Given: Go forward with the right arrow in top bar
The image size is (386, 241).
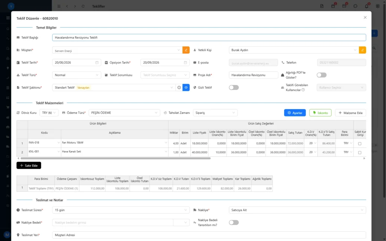Looking at the screenshot, I should (x=75, y=6).
